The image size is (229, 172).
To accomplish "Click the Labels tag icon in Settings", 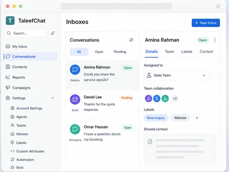I will coord(12,142).
